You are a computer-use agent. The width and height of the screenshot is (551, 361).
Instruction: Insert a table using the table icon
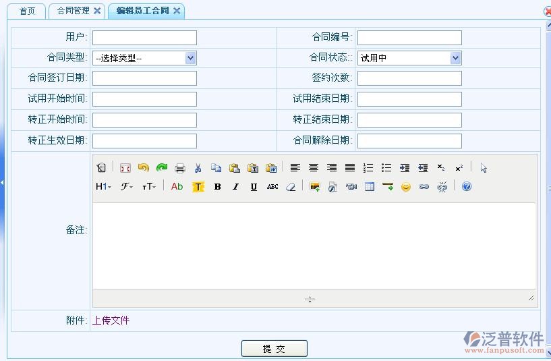coord(370,187)
